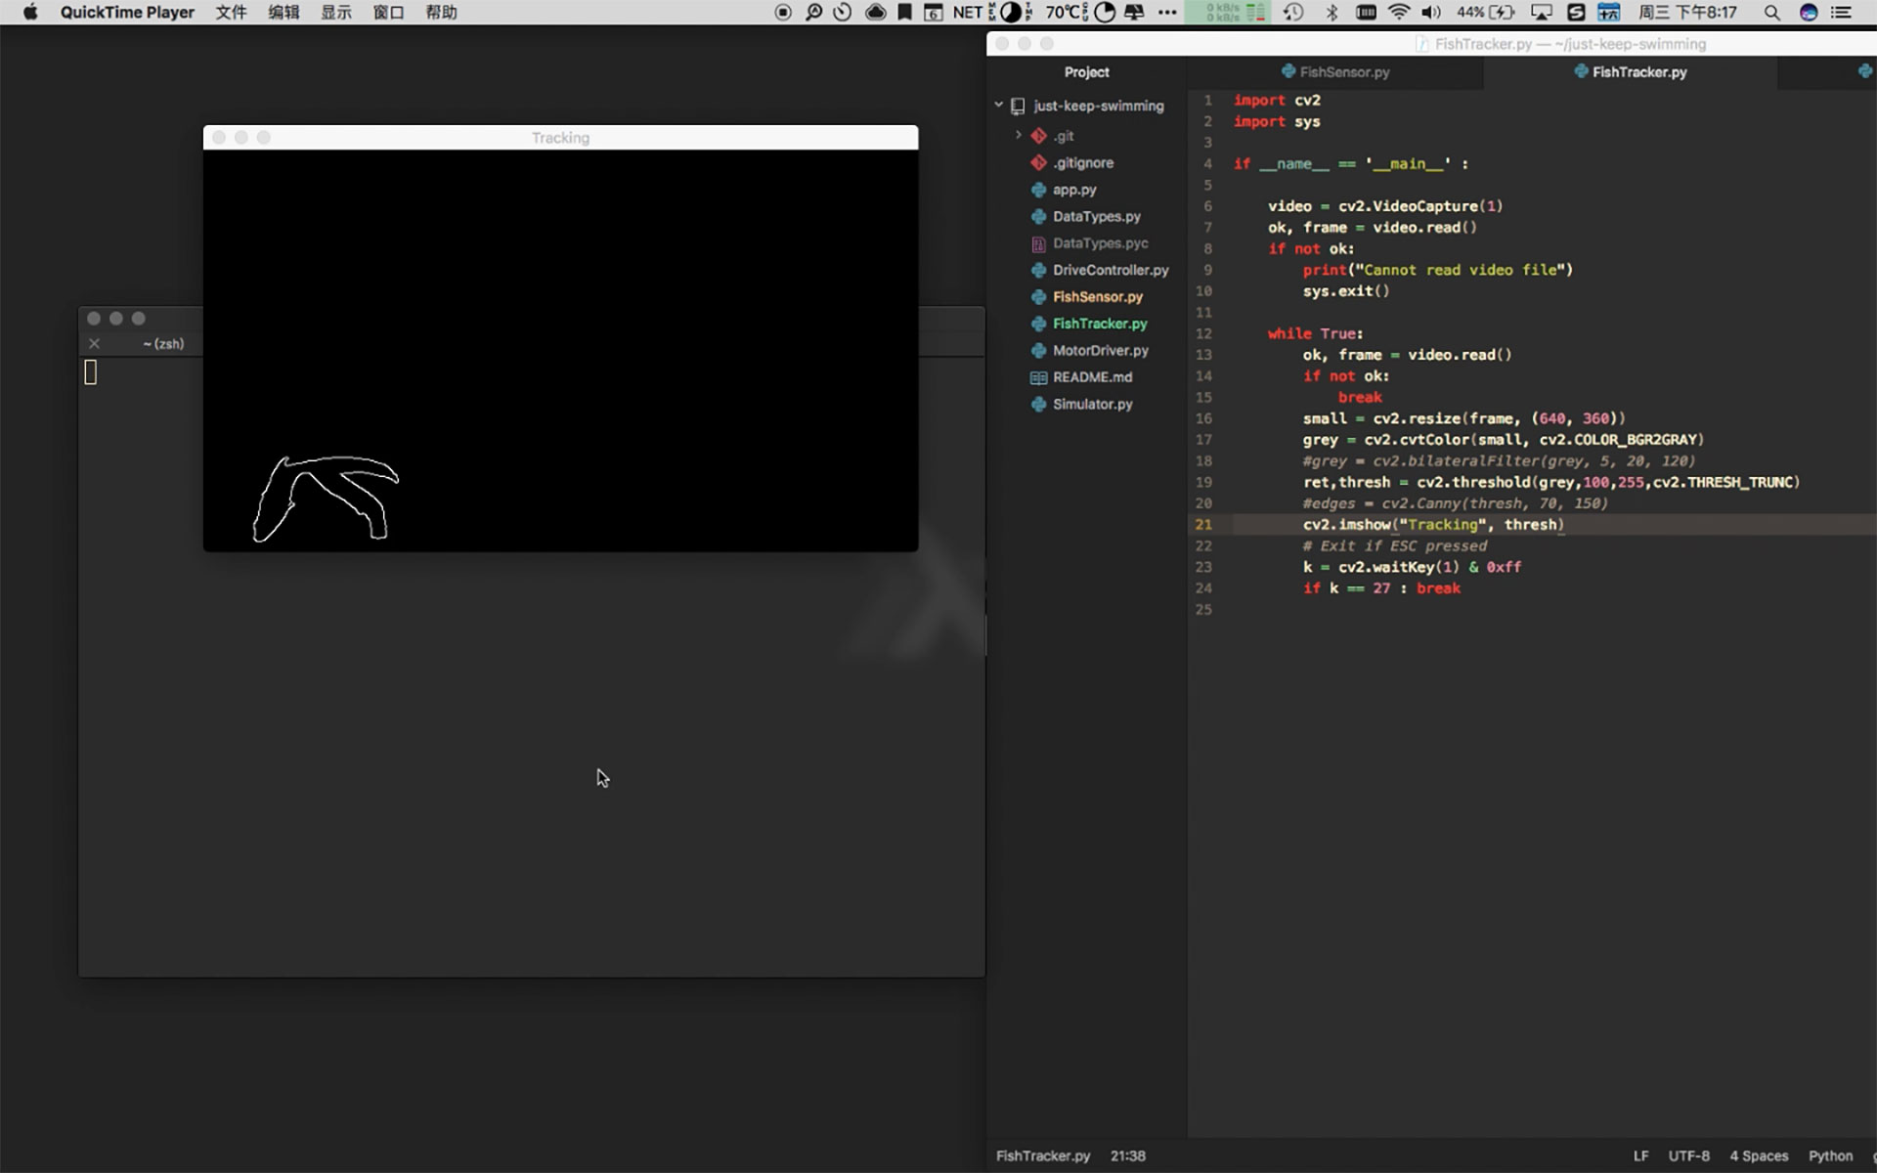Screen dimensions: 1877x1173
Task: Click the LF line ending indicator
Action: tap(1640, 1155)
